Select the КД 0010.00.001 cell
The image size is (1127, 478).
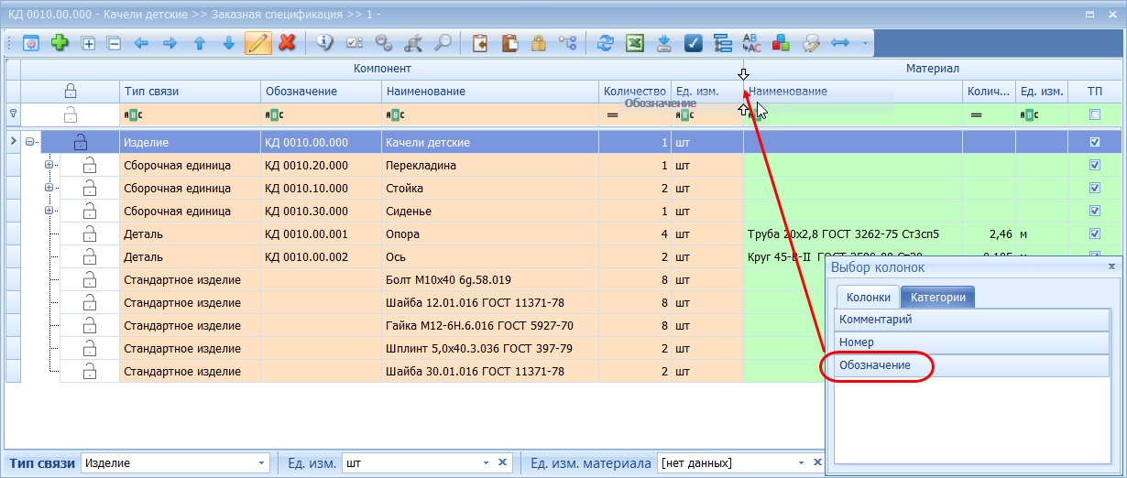tap(321, 234)
